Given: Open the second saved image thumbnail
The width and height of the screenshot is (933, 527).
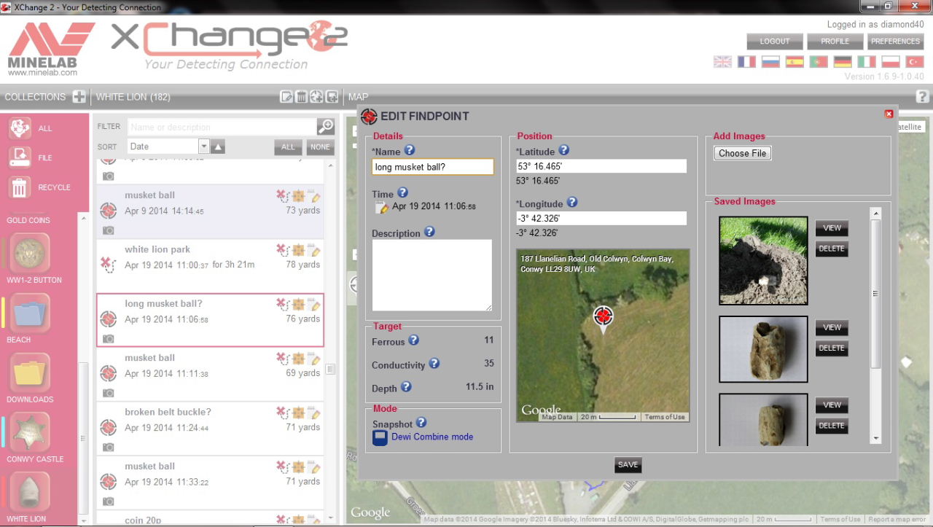Looking at the screenshot, I should [763, 349].
